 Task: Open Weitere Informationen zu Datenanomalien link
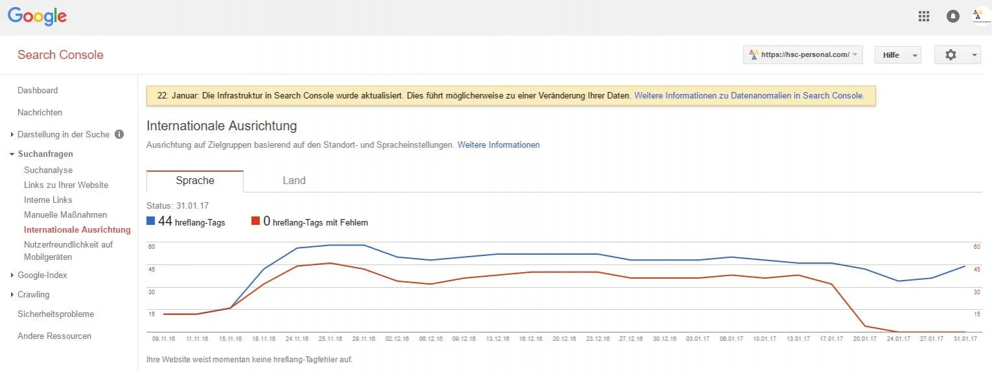click(749, 95)
